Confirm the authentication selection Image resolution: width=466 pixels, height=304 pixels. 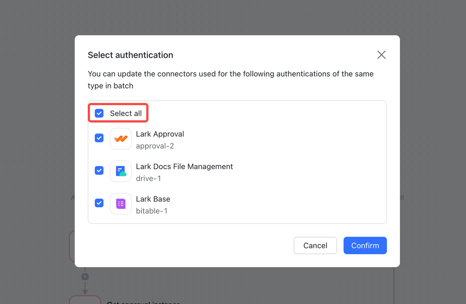(365, 245)
